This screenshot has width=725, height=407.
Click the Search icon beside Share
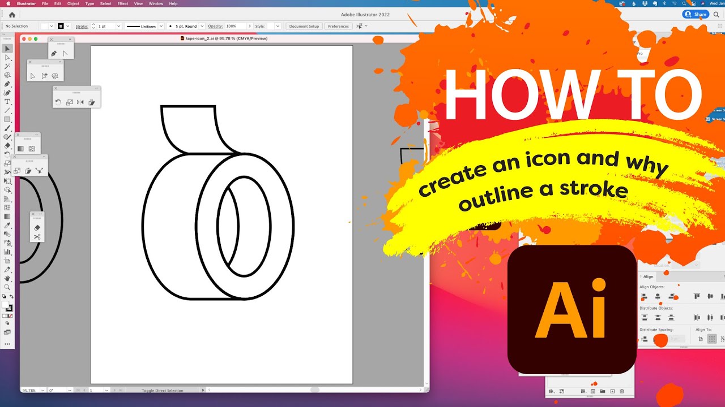pos(717,15)
